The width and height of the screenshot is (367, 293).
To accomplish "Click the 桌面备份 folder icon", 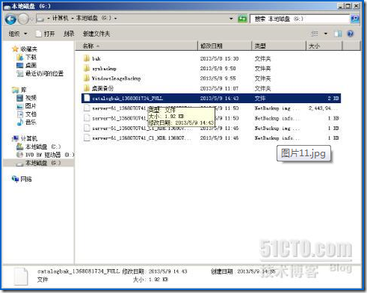I will click(87, 88).
